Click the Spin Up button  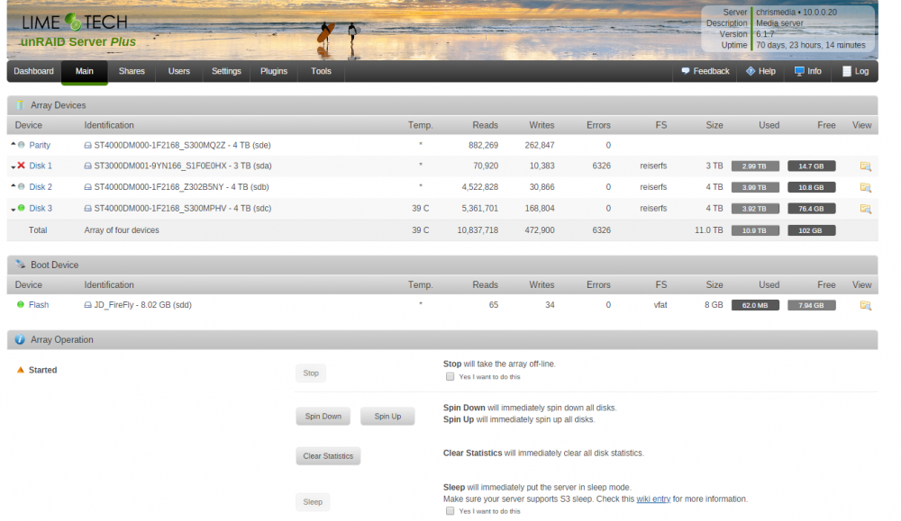click(x=387, y=417)
